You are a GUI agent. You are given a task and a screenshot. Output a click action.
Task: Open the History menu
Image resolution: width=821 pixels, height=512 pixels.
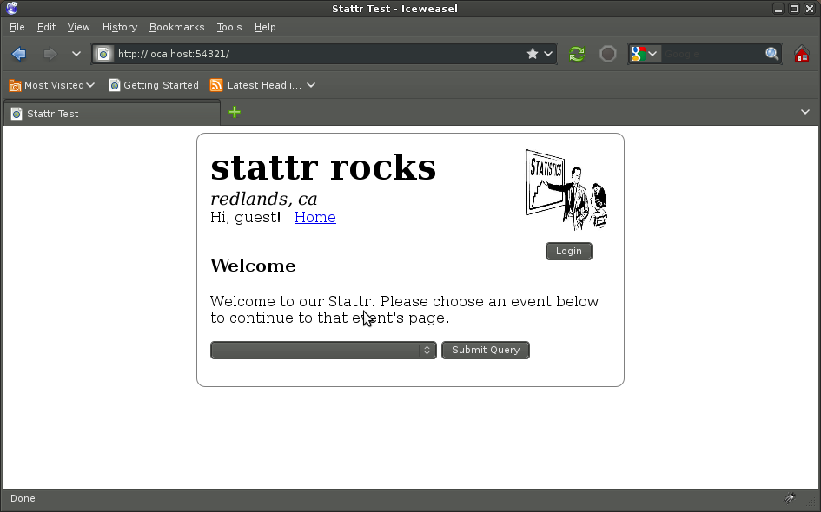119,26
